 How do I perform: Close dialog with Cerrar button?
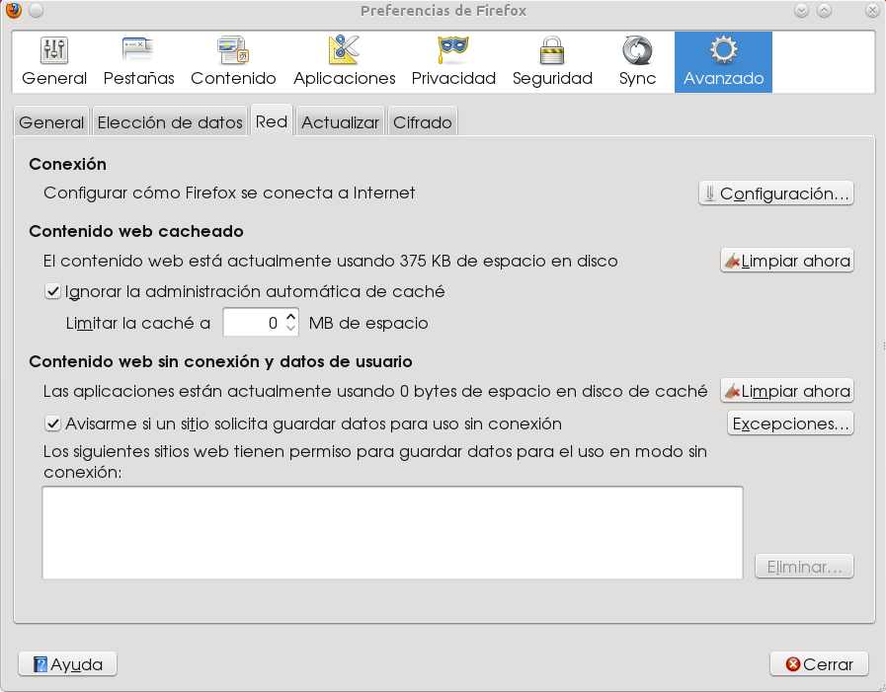[819, 664]
